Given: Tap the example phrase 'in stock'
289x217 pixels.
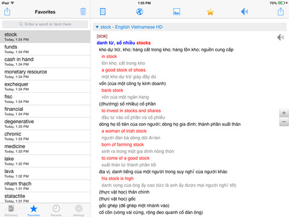Looking at the screenshot, I should (x=109, y=57).
